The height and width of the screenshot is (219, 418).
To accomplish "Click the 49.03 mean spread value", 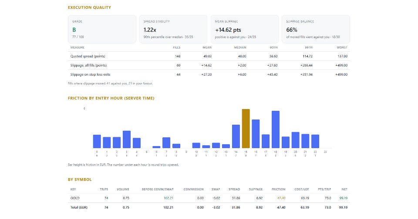I will (207, 56).
